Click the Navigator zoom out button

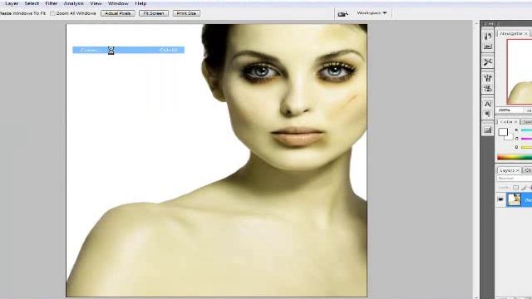pos(529,110)
